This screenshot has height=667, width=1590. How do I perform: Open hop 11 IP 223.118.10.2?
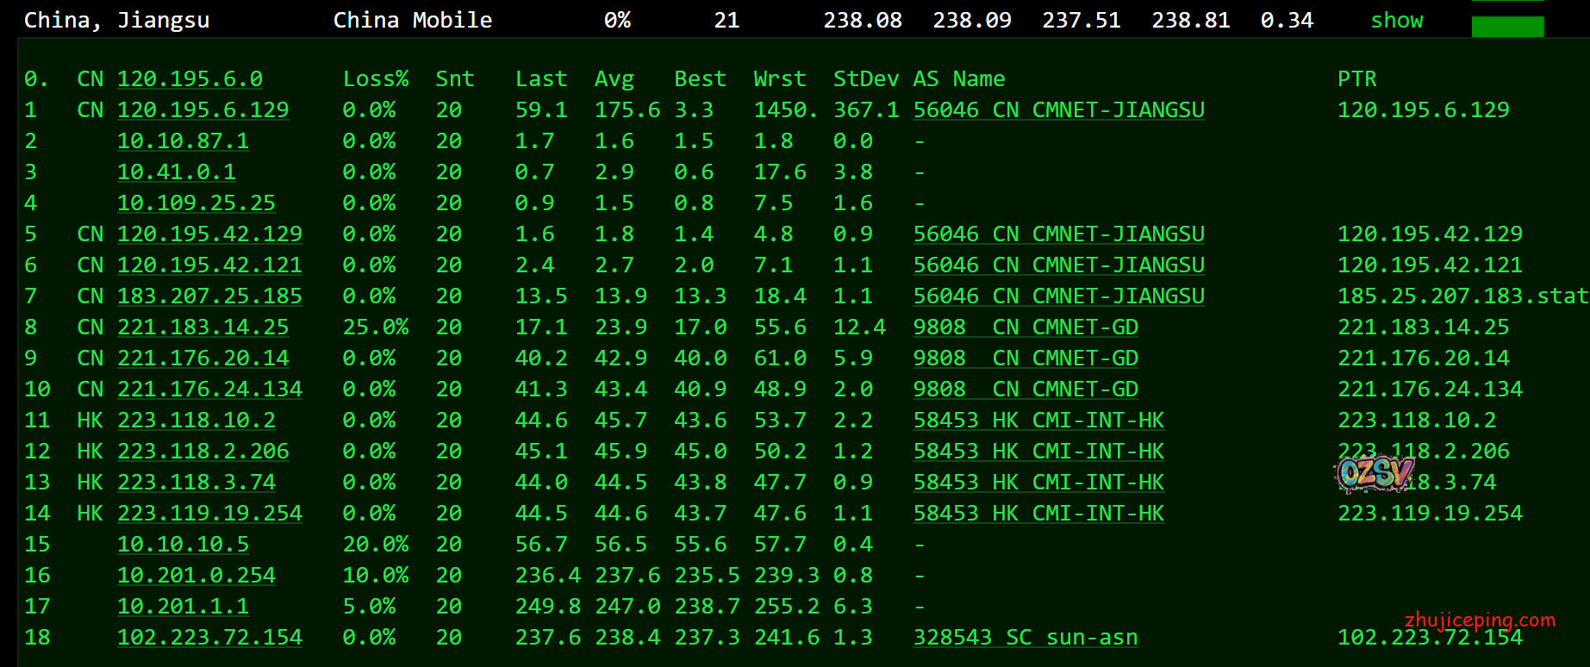tap(196, 421)
